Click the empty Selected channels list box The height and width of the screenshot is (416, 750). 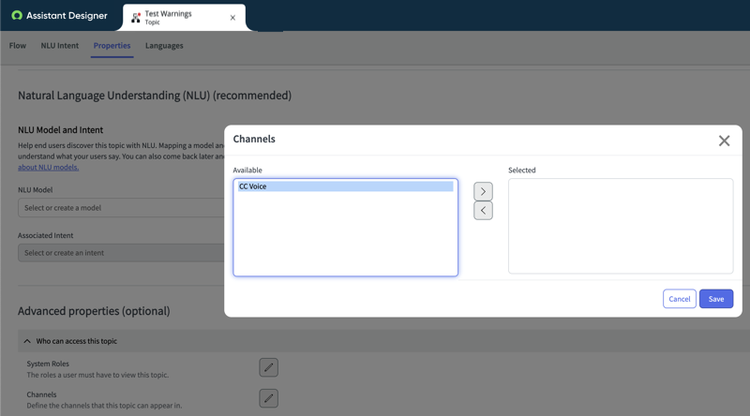click(621, 226)
